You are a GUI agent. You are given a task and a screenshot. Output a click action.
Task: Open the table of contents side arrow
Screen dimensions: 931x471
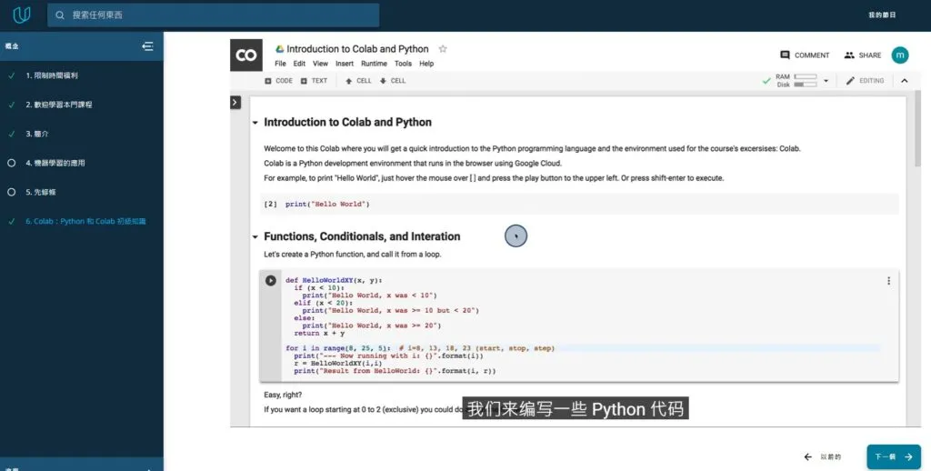pos(235,102)
